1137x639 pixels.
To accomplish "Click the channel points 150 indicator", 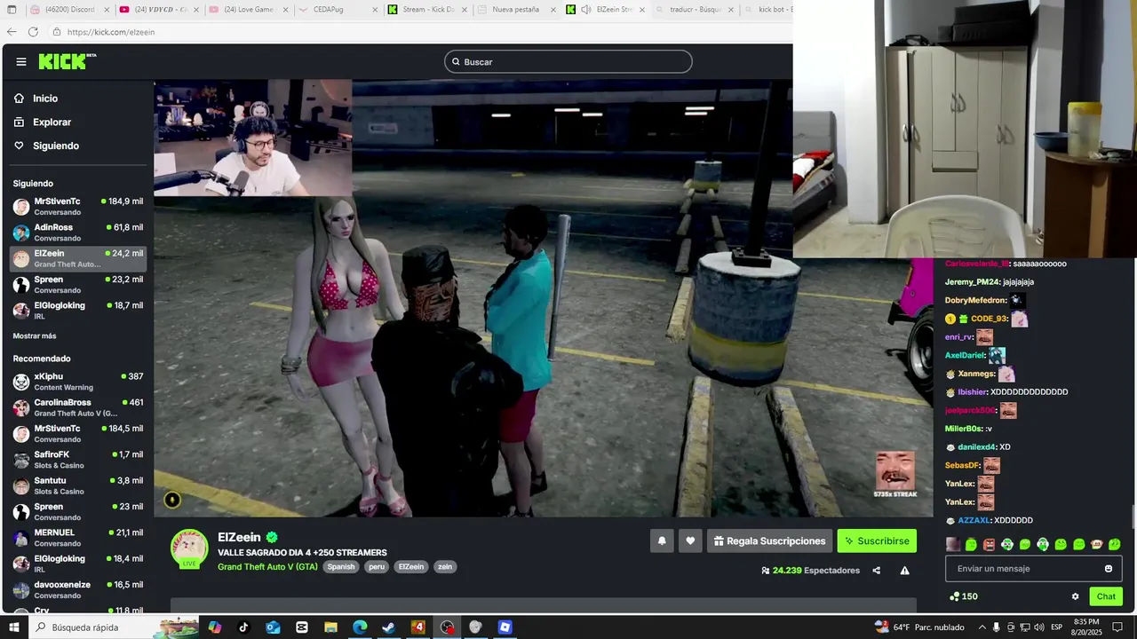I will click(x=964, y=596).
